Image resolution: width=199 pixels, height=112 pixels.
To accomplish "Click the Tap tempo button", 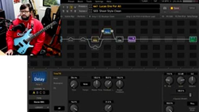I will [155, 1].
